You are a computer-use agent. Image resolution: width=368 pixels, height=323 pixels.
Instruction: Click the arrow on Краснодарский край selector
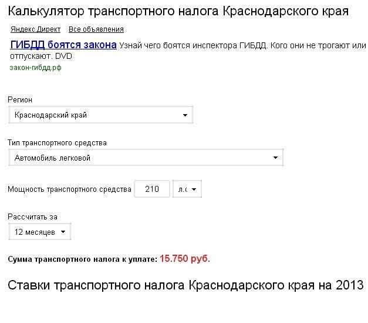[x=185, y=115]
